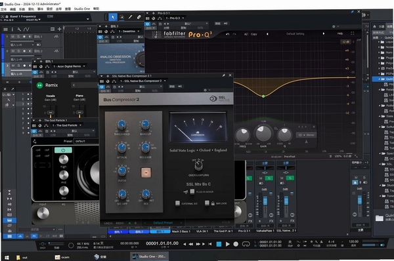Click the channel 8 mixer fader
This screenshot has height=261, width=394.
[265, 201]
